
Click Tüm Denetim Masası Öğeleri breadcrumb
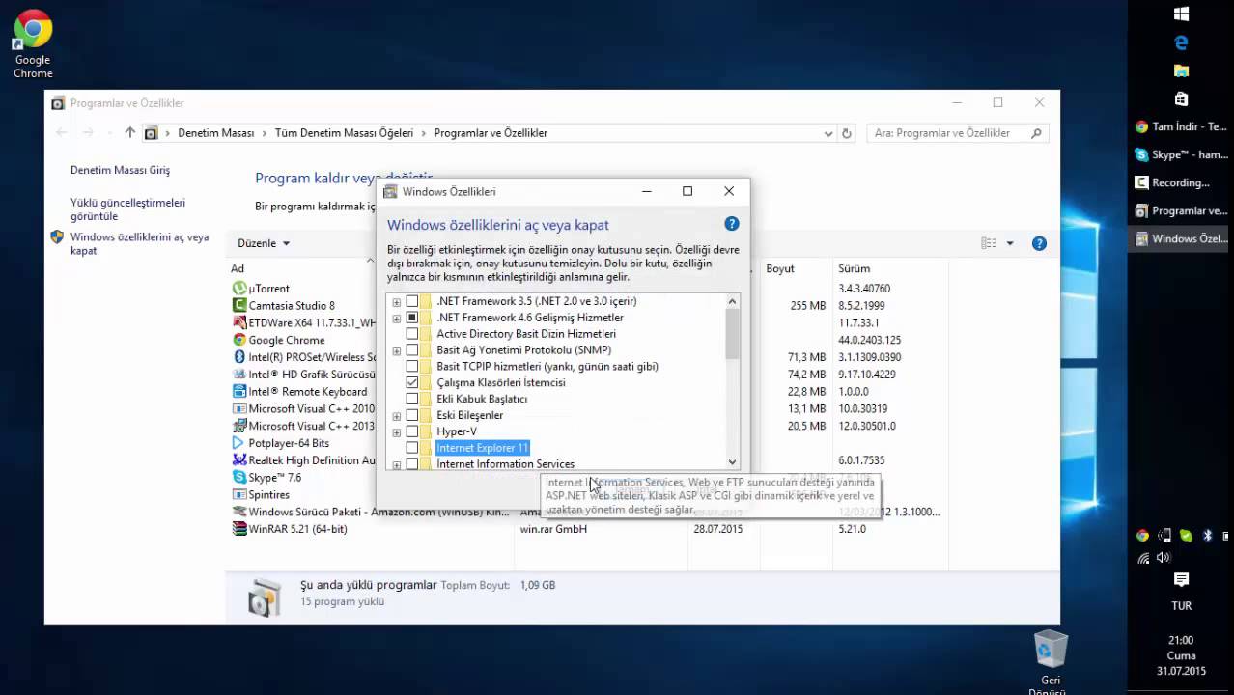(344, 133)
